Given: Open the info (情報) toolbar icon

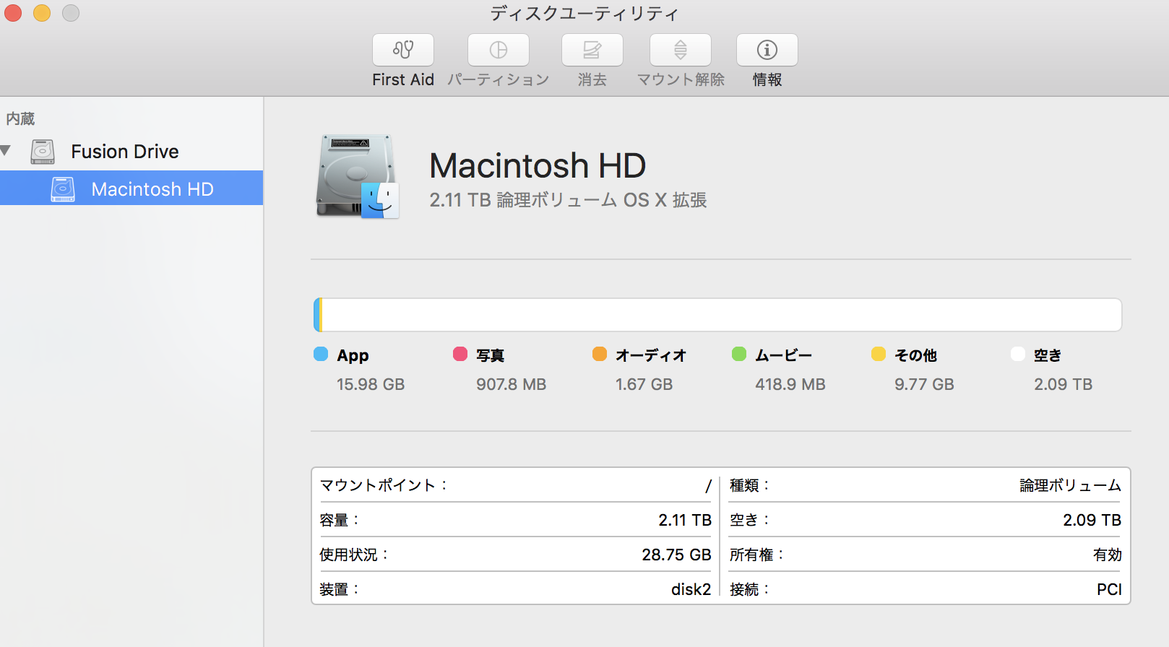Looking at the screenshot, I should tap(767, 50).
